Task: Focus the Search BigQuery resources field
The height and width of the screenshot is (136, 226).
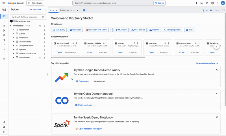Action: [x=28, y=17]
